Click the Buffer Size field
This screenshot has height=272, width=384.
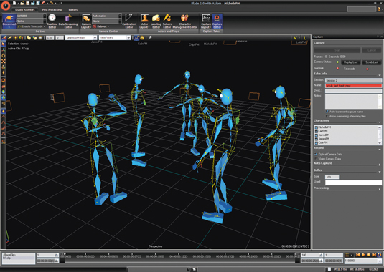332,177
